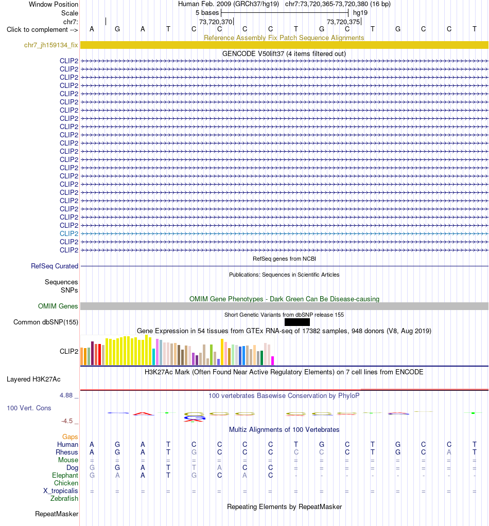Click the RepeatMasker track label
The image size is (489, 526).
coord(57,514)
